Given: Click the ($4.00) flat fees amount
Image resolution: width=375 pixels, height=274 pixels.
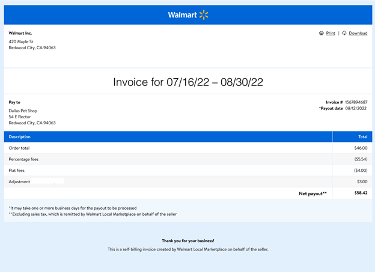Looking at the screenshot, I should [x=361, y=171].
